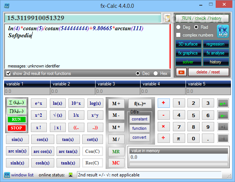Click the +i imaginary button
This screenshot has width=235, height=182.
[x=223, y=127]
